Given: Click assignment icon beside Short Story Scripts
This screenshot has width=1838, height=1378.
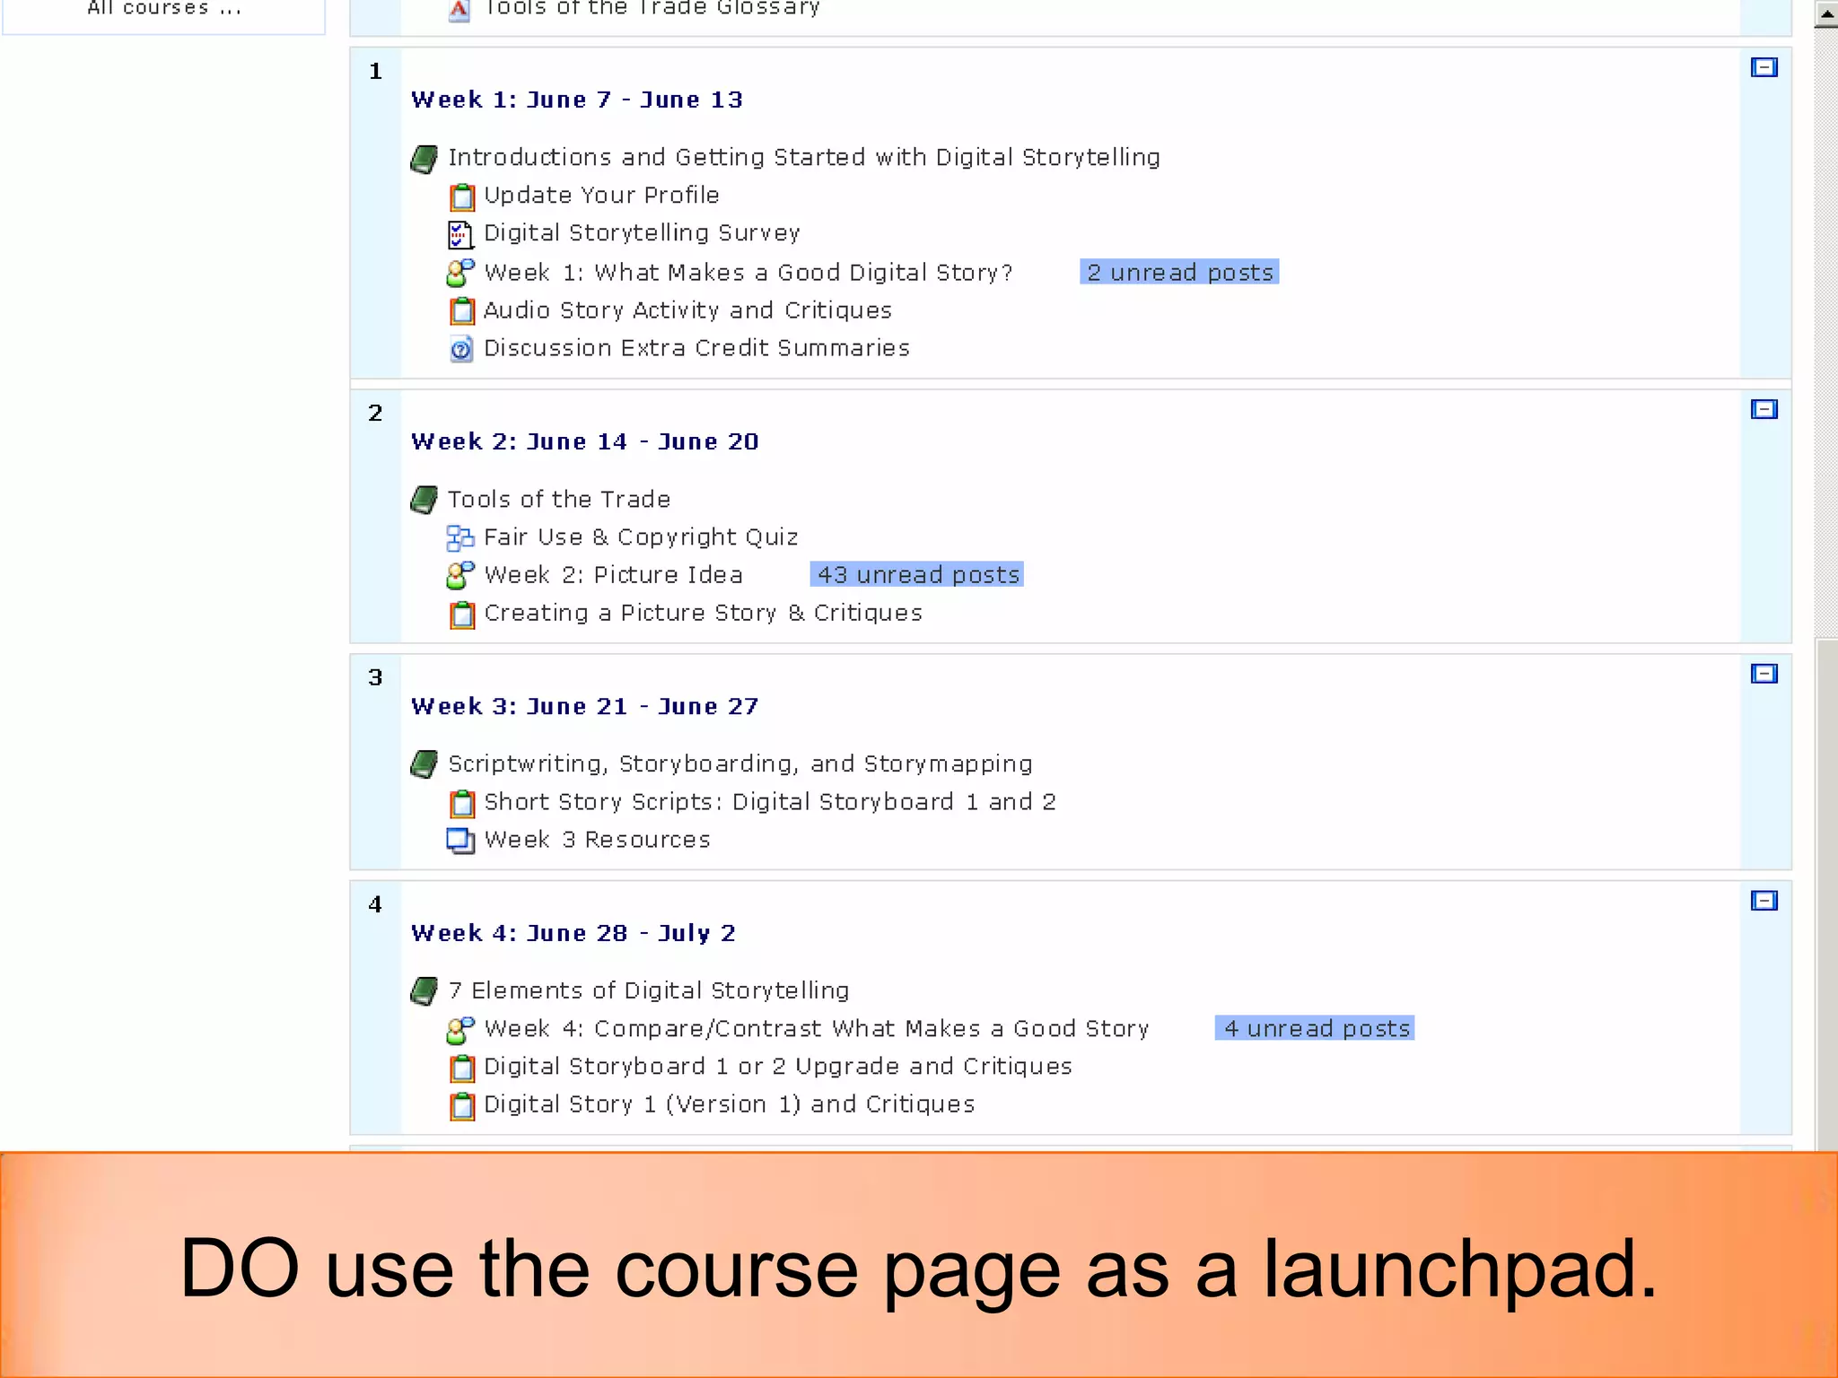Looking at the screenshot, I should click(461, 803).
